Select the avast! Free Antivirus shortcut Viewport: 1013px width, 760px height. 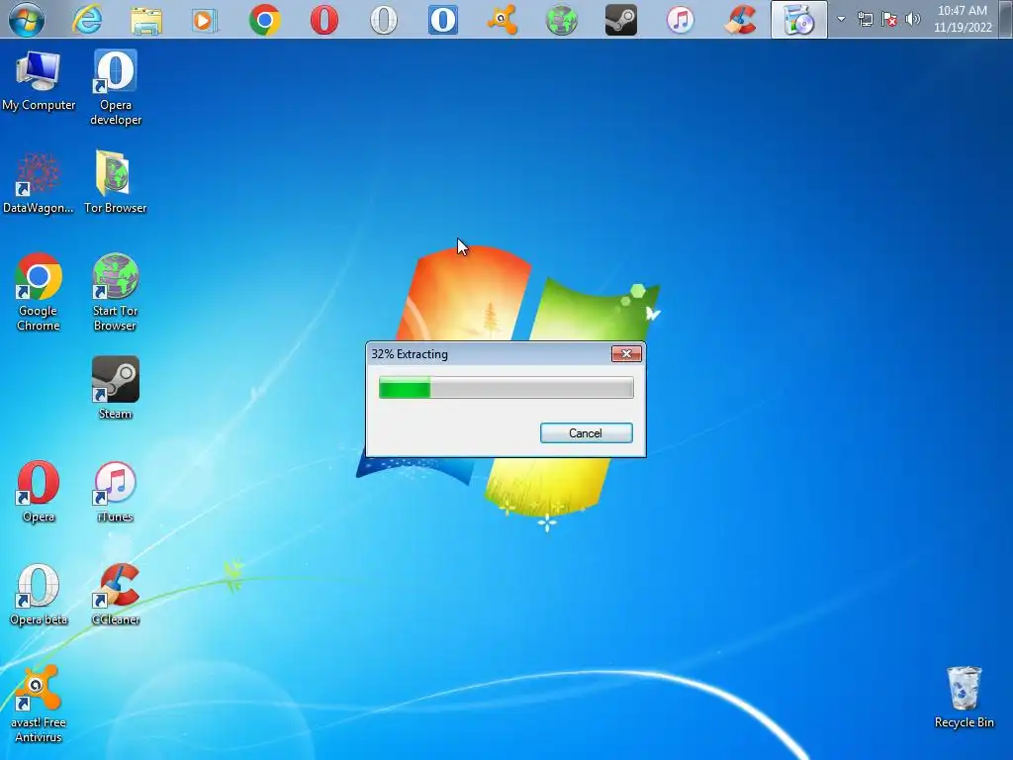(x=39, y=705)
